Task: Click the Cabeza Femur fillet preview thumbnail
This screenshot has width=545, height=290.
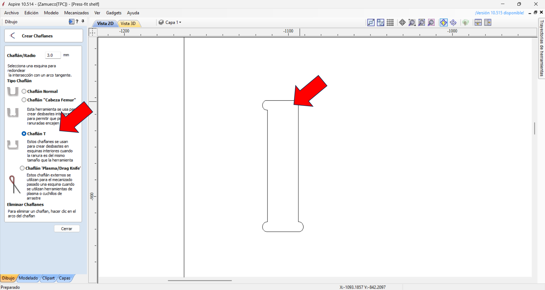Action: coord(13,112)
